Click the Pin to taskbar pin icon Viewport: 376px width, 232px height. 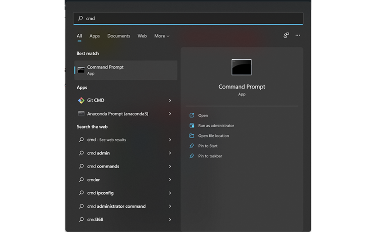pyautogui.click(x=192, y=156)
